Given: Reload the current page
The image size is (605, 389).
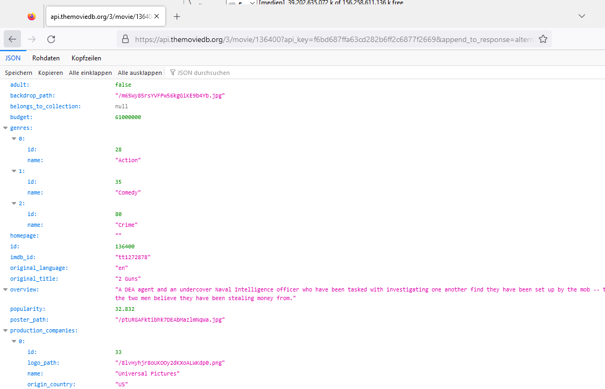Looking at the screenshot, I should coord(51,39).
